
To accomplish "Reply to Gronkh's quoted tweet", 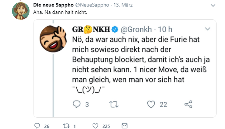I will (x=77, y=104).
